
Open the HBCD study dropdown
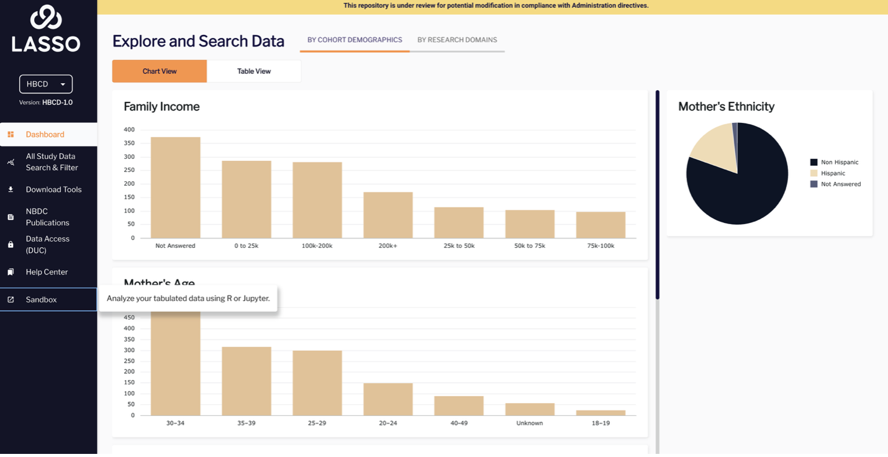[x=46, y=84]
